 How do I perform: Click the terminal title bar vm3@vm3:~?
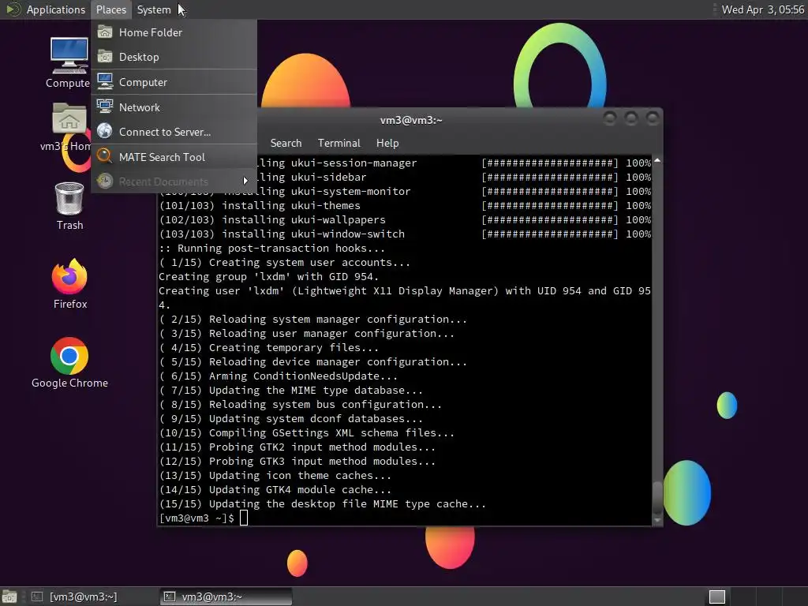(x=410, y=120)
